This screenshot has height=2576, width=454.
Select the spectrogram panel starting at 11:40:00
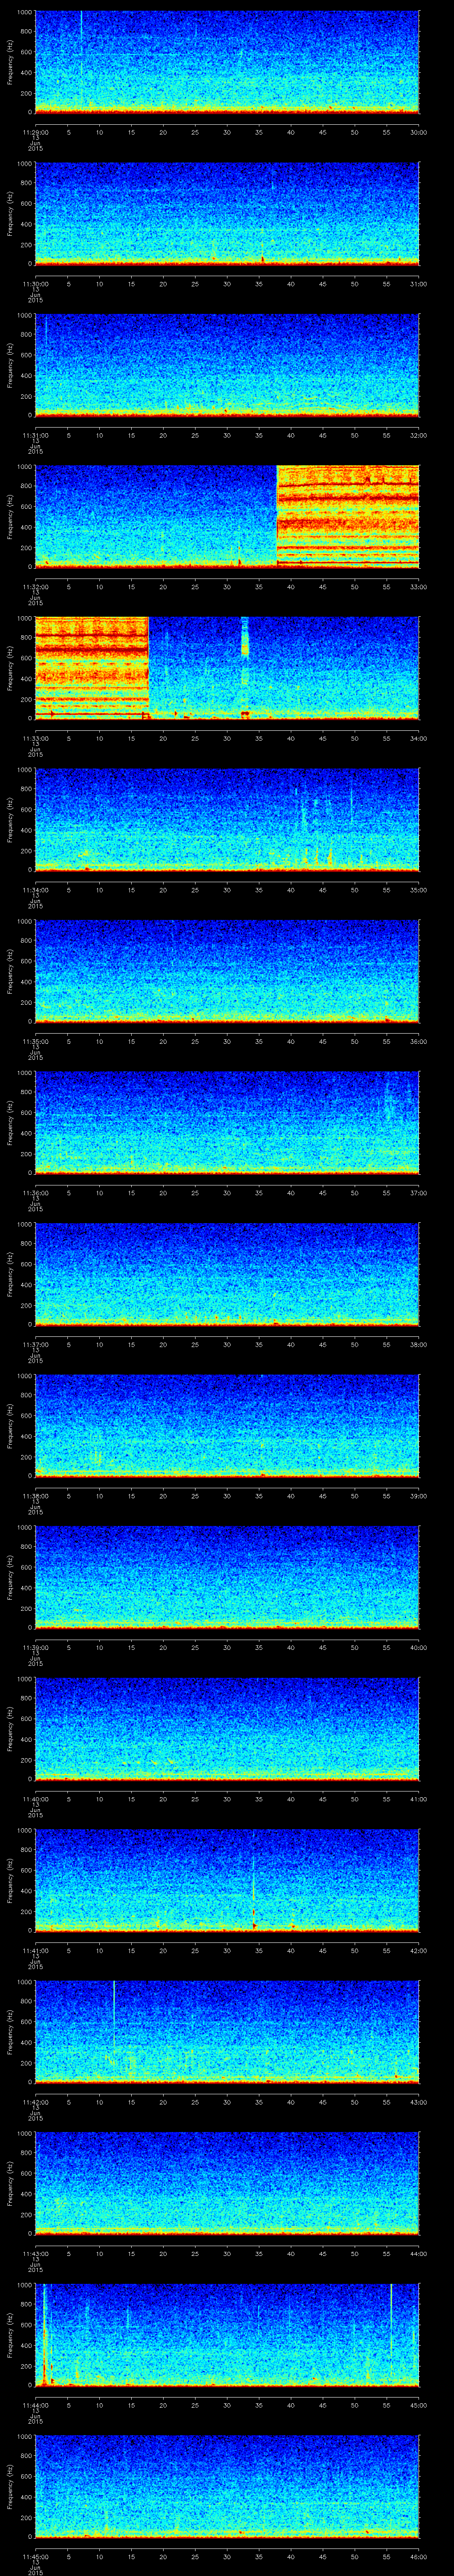coord(227,1728)
